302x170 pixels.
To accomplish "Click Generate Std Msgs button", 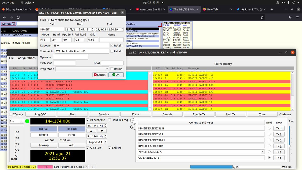I will pos(201,122).
